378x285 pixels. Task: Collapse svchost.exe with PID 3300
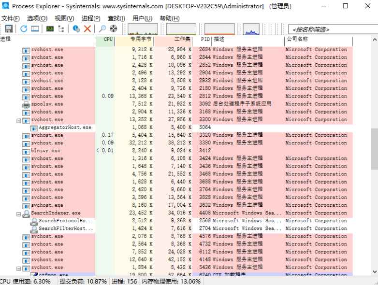point(18,121)
